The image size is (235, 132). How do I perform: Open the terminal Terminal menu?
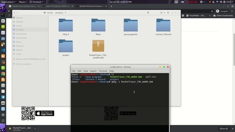click(103, 71)
